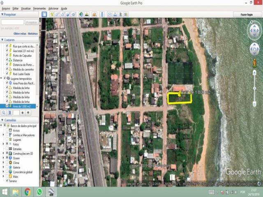Toggle the sunlight across landscape icon
Viewport: 263px width, 197px height.
click(x=87, y=14)
